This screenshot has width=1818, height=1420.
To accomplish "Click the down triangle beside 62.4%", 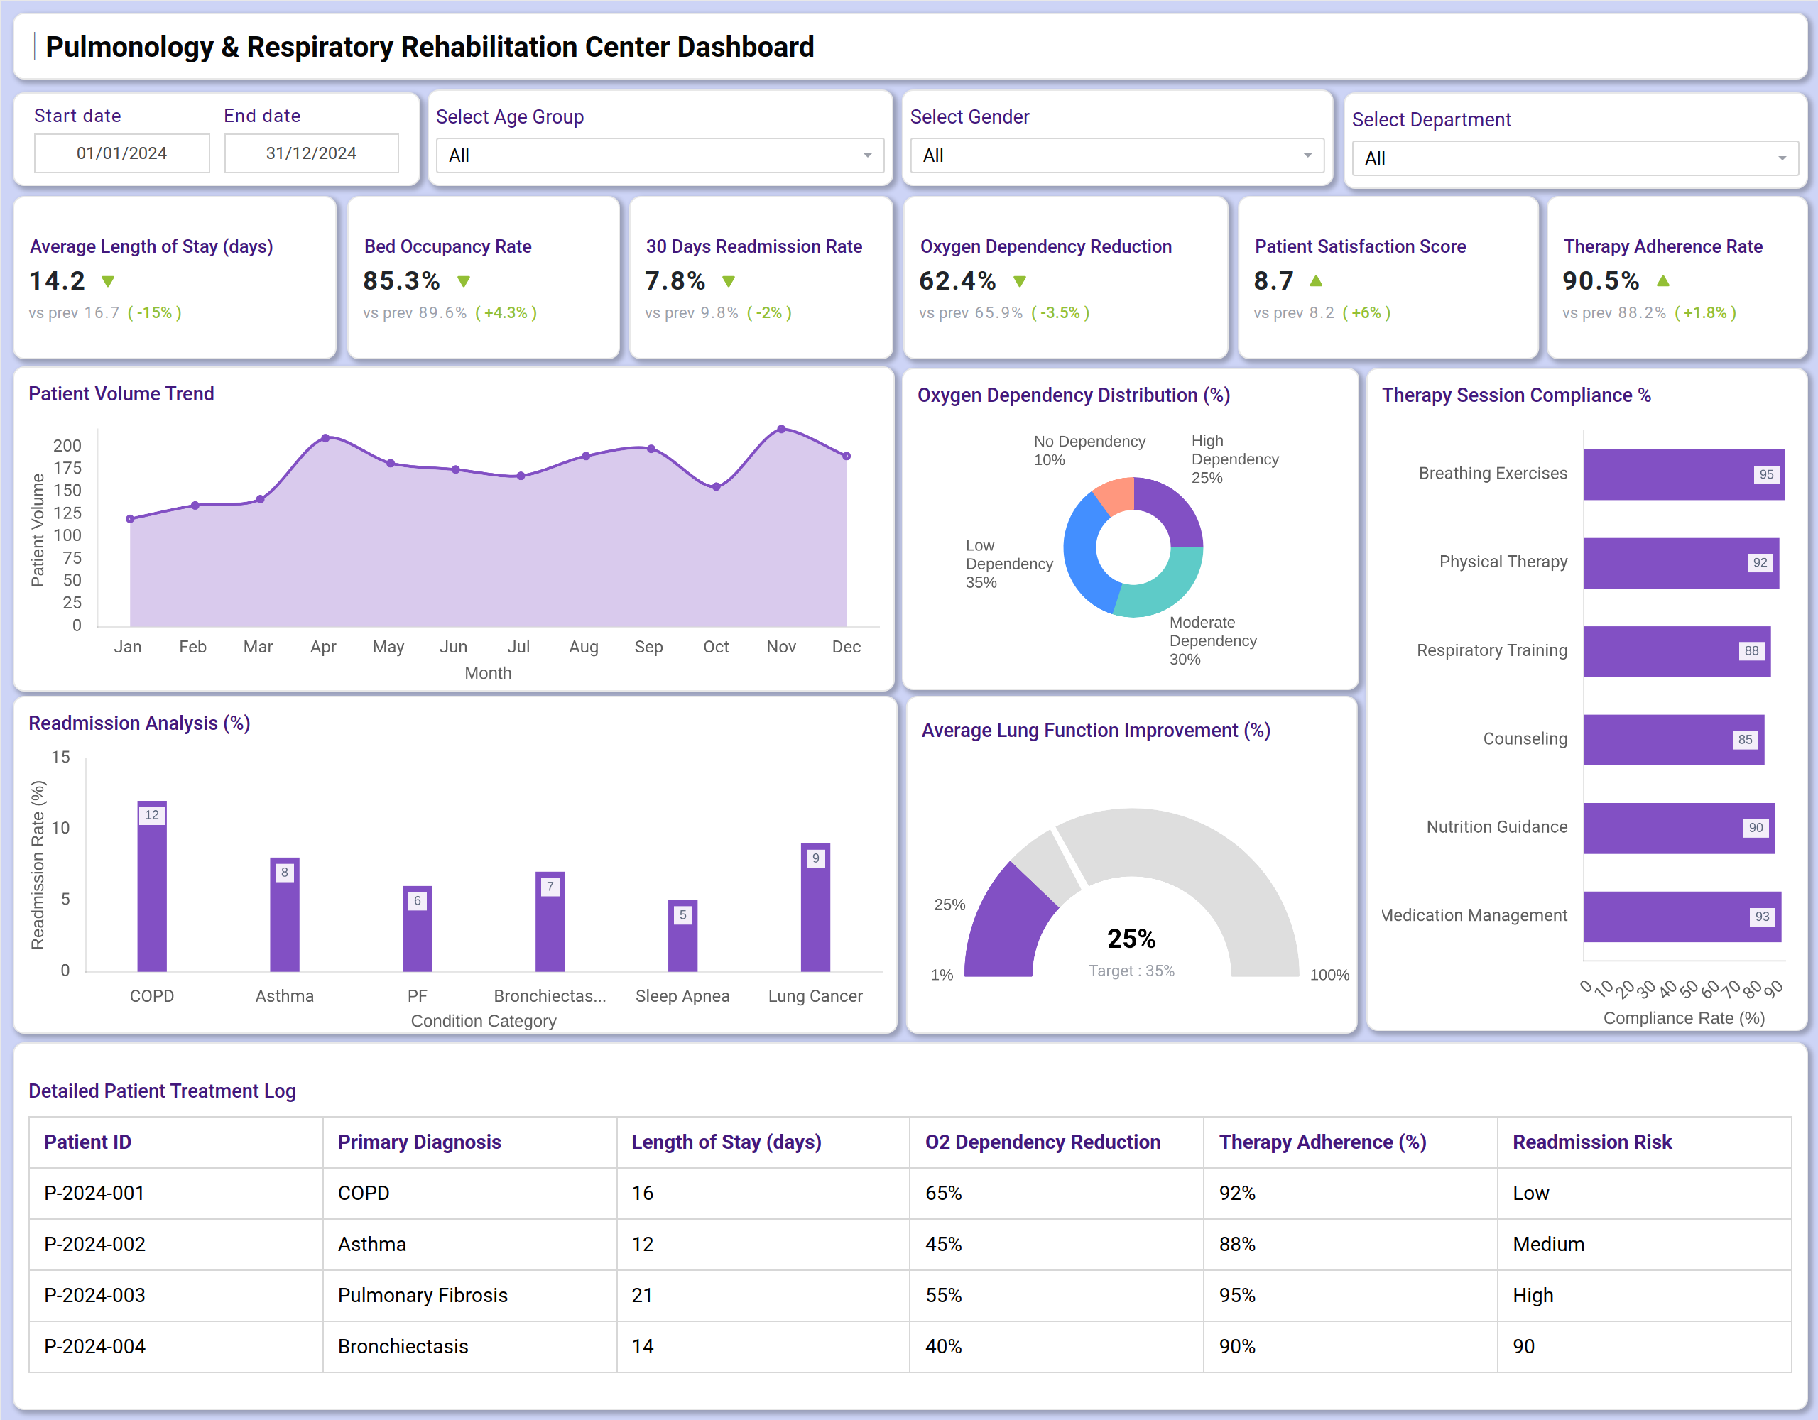I will pyautogui.click(x=1020, y=281).
